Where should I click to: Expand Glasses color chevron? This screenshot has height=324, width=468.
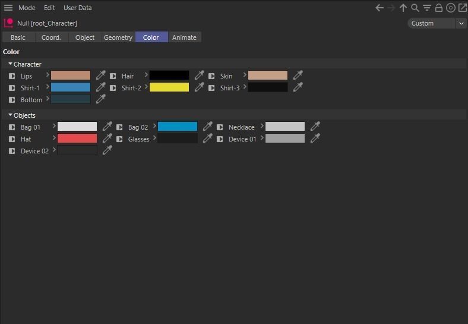pyautogui.click(x=154, y=138)
